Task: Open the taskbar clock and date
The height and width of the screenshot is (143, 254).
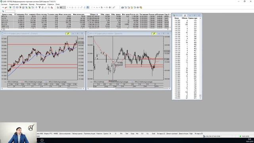Action: coord(250,140)
